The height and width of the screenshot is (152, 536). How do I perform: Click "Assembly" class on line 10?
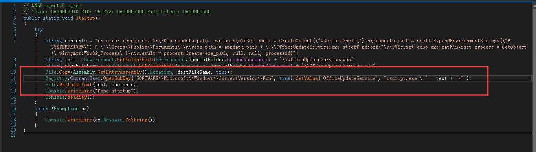point(84,72)
